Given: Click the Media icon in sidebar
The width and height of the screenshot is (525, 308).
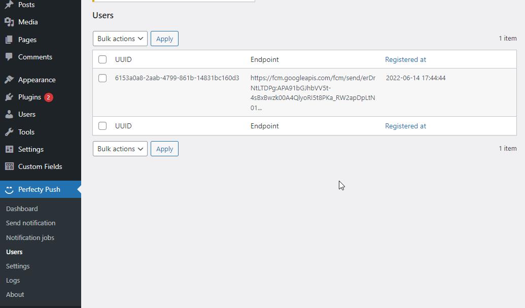Looking at the screenshot, I should point(9,22).
